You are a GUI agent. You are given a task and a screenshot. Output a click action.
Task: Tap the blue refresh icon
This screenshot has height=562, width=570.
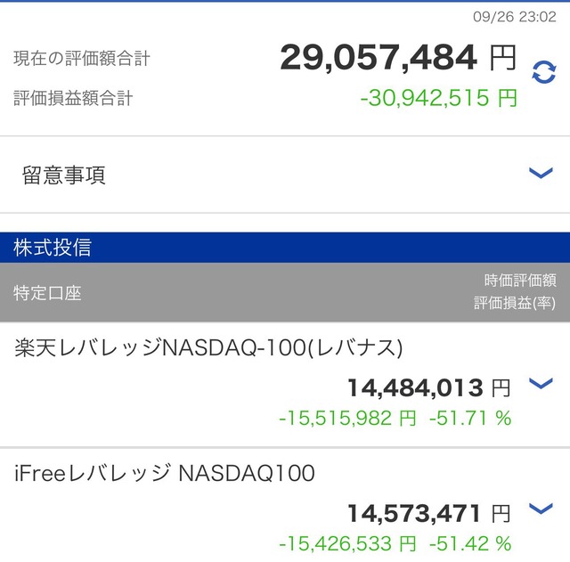543,73
